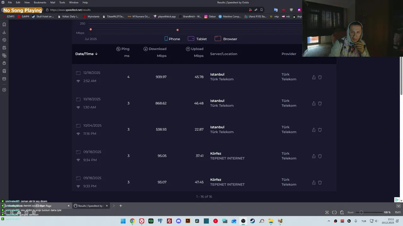Image resolution: width=403 pixels, height=226 pixels.
Task: Sort results by Download Mbps column
Action: (x=155, y=52)
